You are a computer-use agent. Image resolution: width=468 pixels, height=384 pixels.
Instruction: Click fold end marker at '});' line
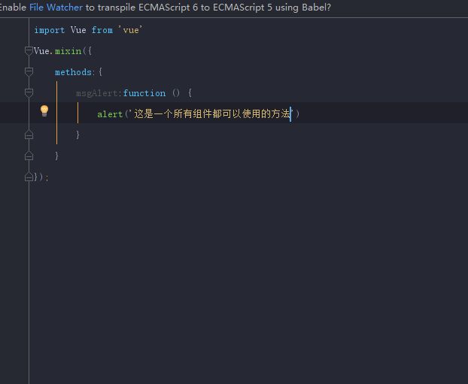(x=29, y=177)
